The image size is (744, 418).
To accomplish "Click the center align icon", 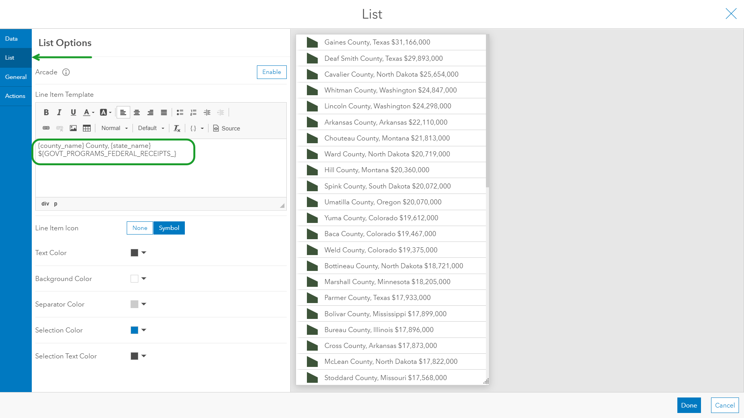I will tap(137, 112).
